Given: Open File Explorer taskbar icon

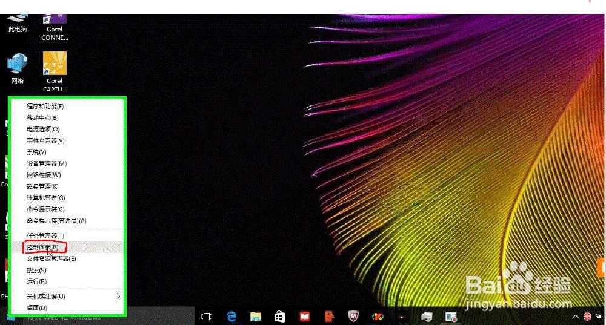Looking at the screenshot, I should point(256,317).
